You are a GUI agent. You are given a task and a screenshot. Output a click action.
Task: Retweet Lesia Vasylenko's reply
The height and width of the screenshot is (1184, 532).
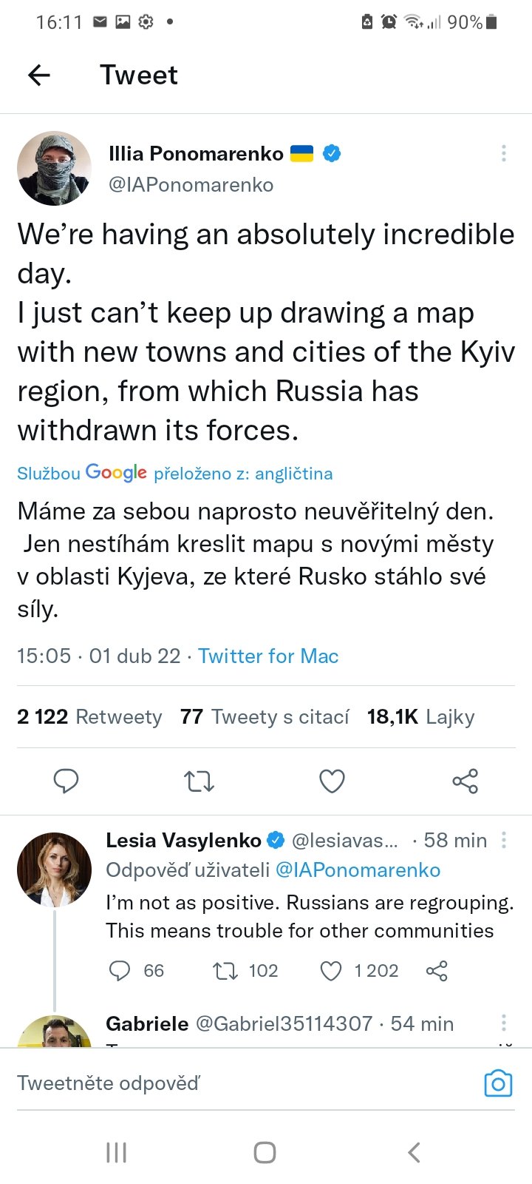[225, 970]
